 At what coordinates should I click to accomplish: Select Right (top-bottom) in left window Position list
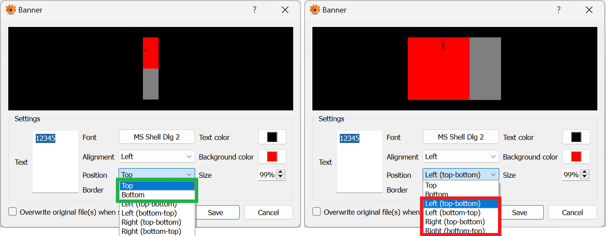[157, 222]
